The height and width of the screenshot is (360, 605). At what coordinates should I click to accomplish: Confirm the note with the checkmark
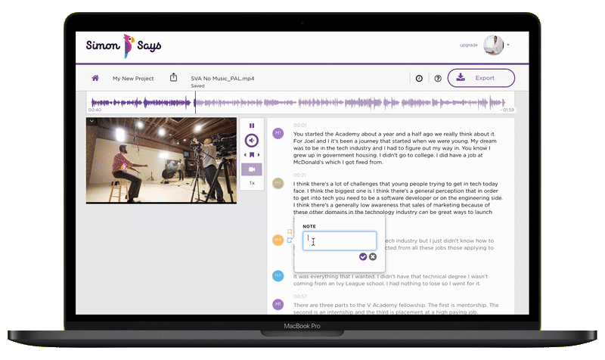[363, 256]
